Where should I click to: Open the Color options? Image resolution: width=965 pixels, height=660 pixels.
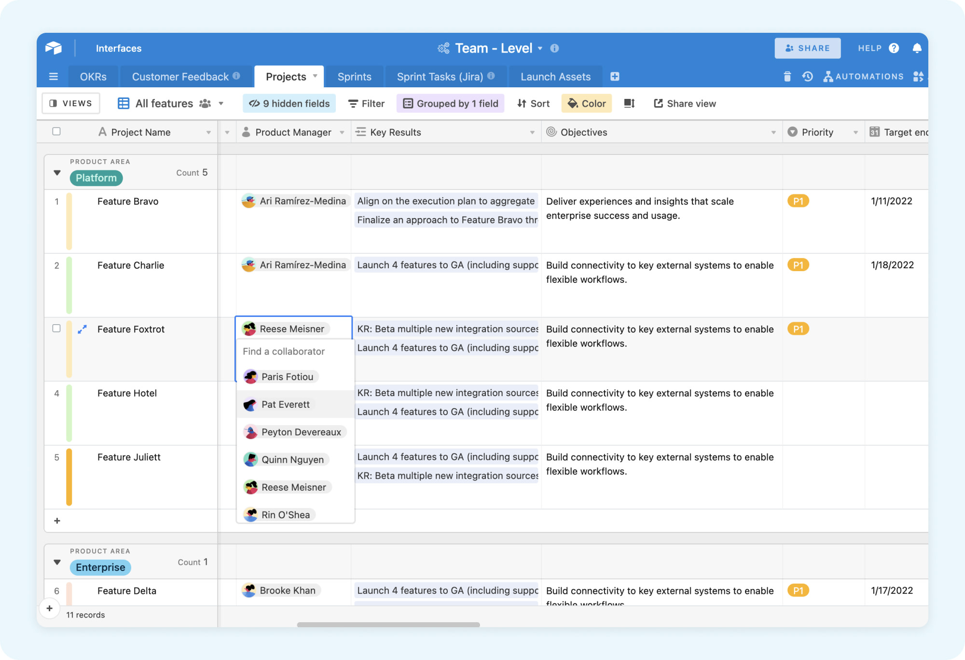point(586,103)
